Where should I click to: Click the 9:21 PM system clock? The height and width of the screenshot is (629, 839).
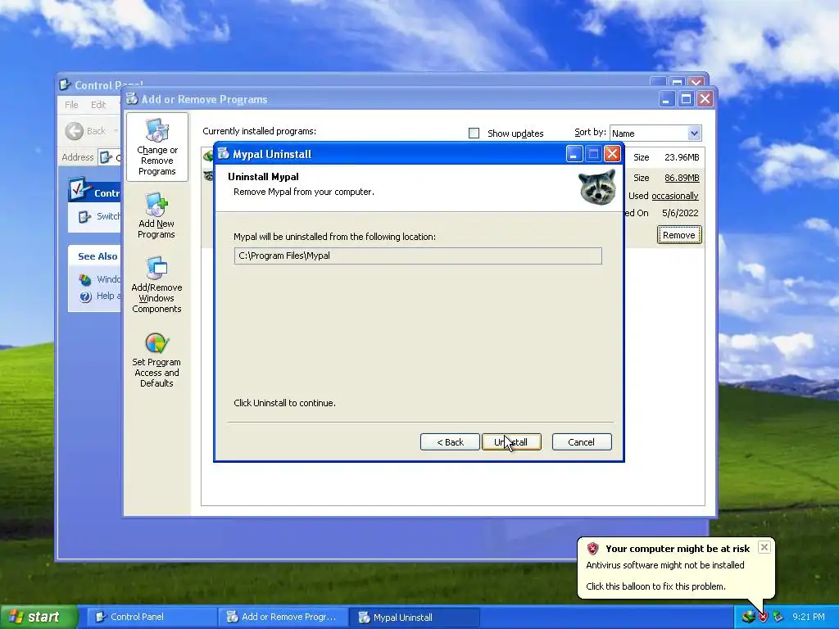click(809, 618)
